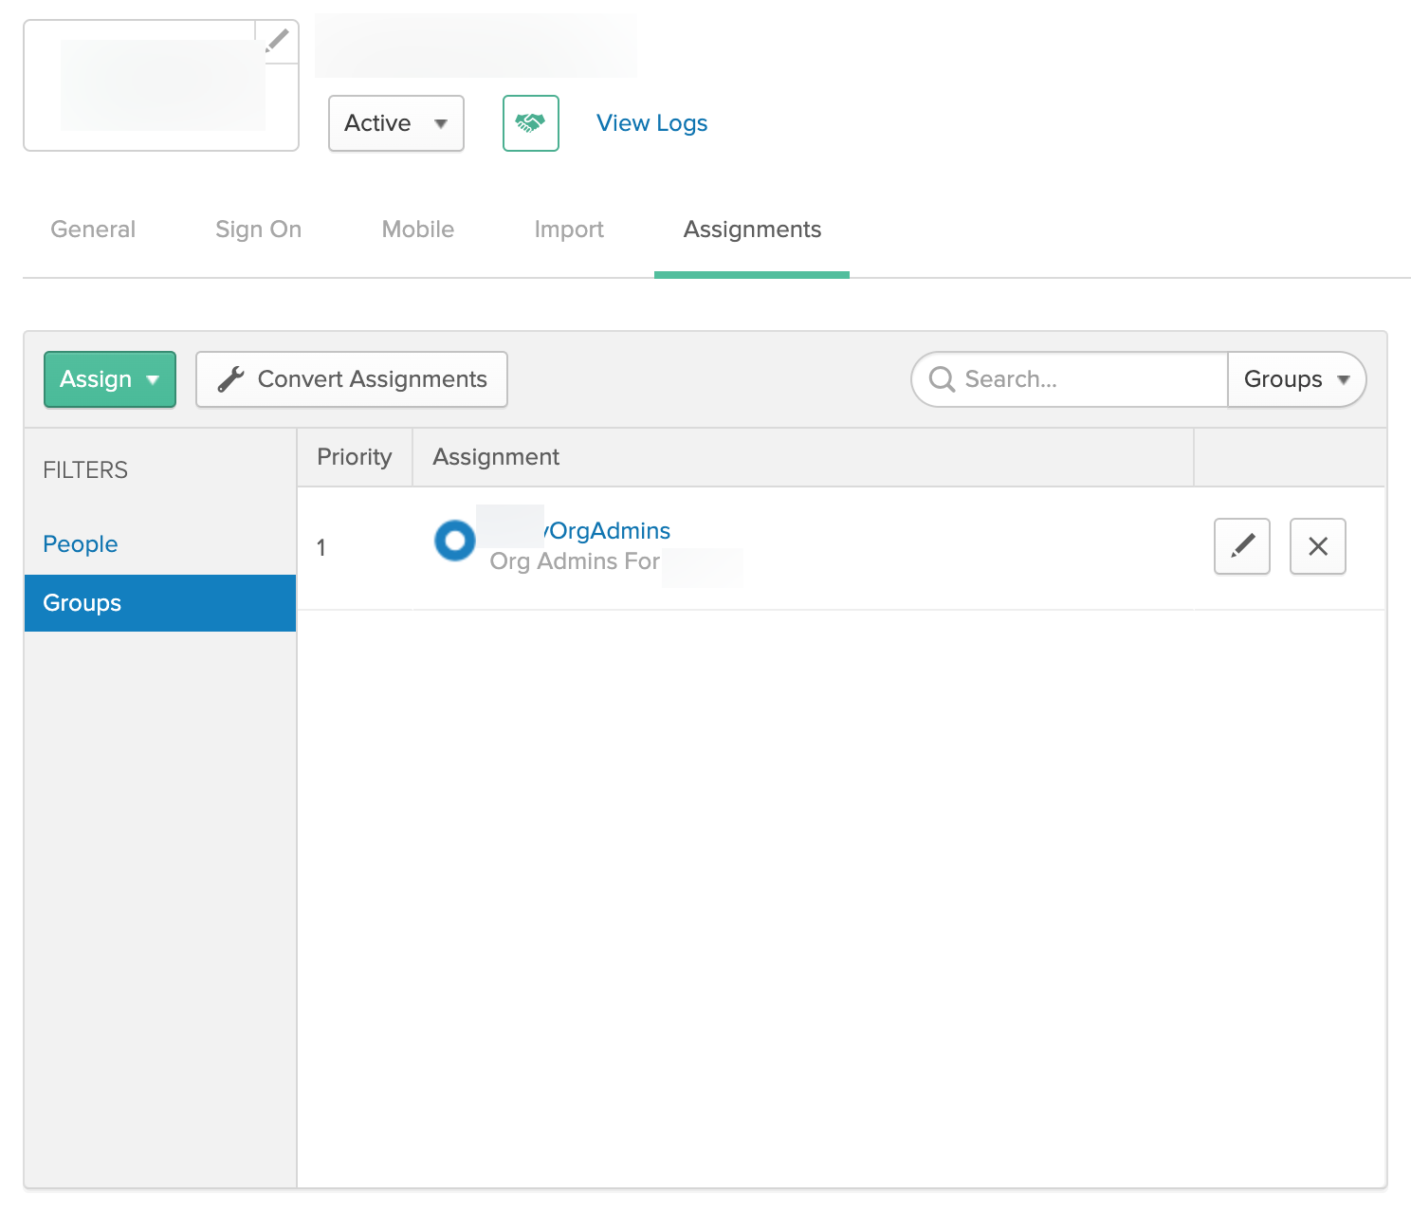Click the blue OrgAdmins group icon

455,541
